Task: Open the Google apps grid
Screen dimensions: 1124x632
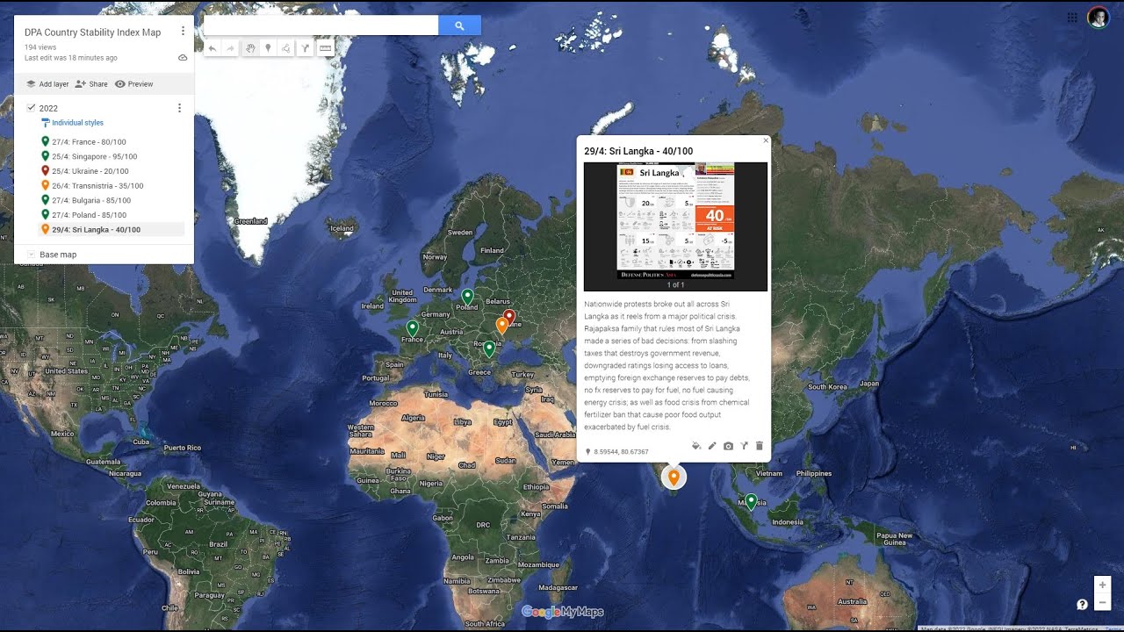Action: pos(1072,18)
